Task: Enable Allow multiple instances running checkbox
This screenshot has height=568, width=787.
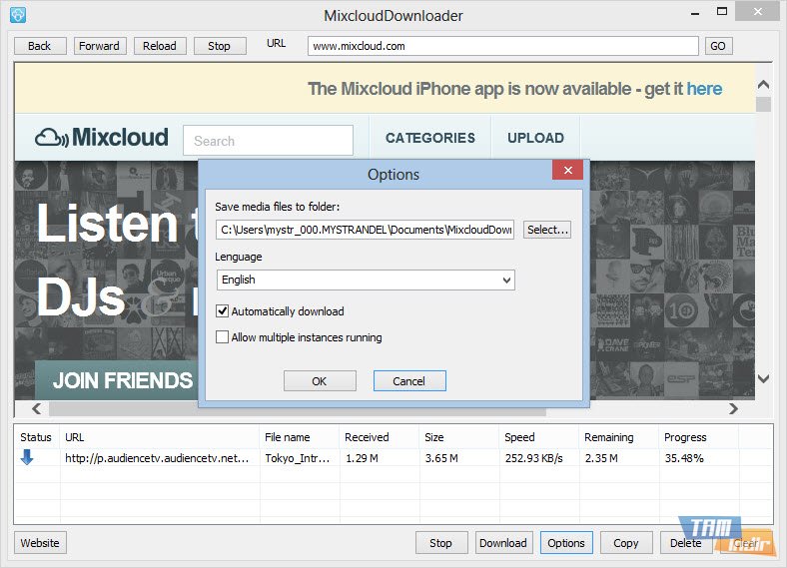Action: pyautogui.click(x=222, y=337)
